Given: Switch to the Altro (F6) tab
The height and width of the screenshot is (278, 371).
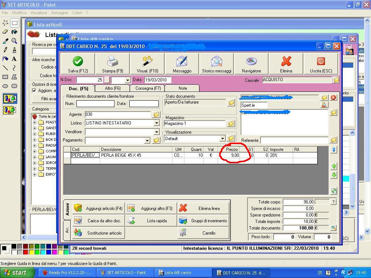Looking at the screenshot, I should tap(113, 88).
